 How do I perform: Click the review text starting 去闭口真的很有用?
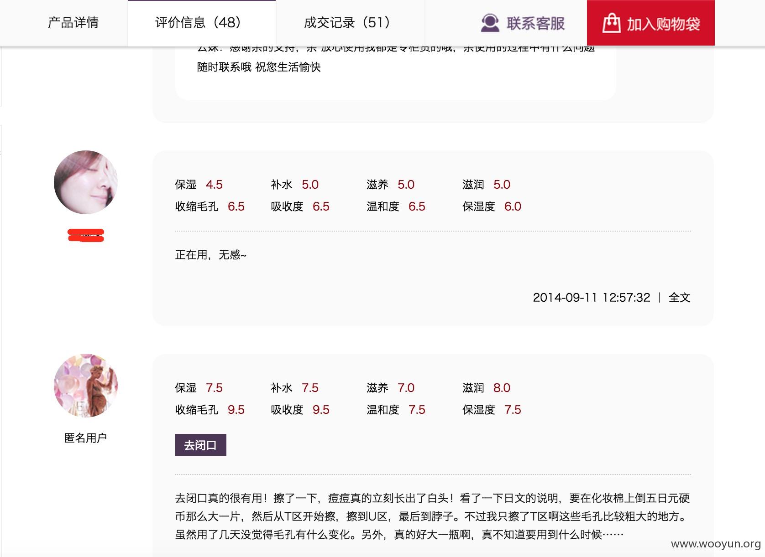433,516
